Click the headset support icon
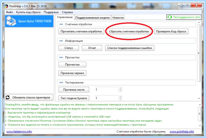Screen dimensions: 206x138 (x=170, y=17)
